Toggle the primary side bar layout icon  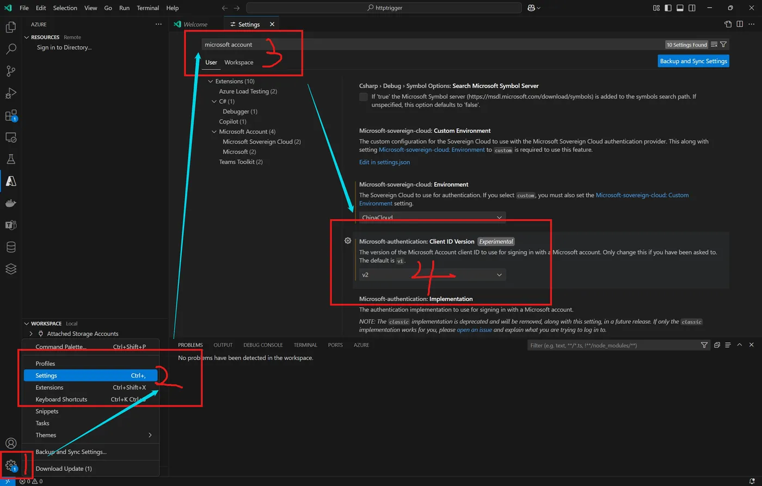(668, 8)
